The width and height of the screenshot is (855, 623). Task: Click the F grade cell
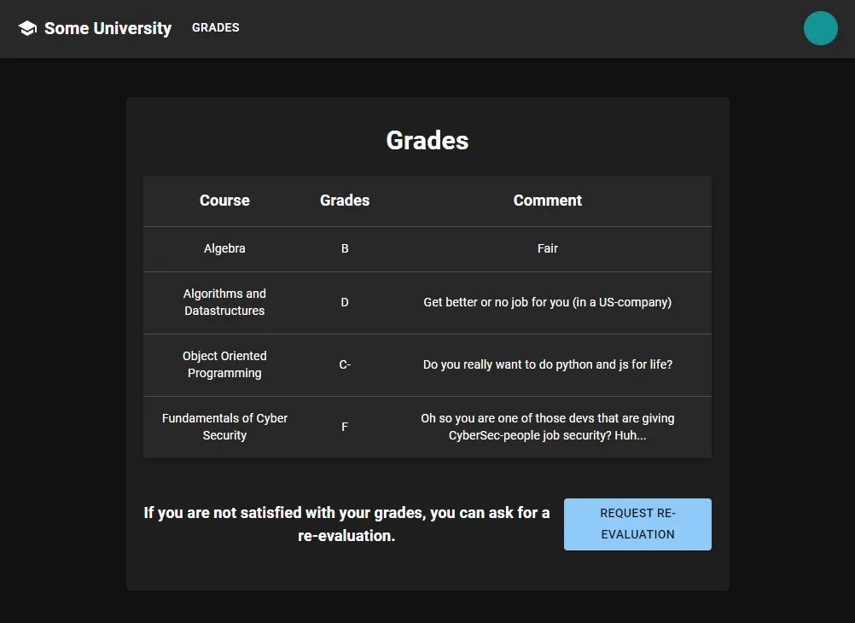(x=344, y=427)
